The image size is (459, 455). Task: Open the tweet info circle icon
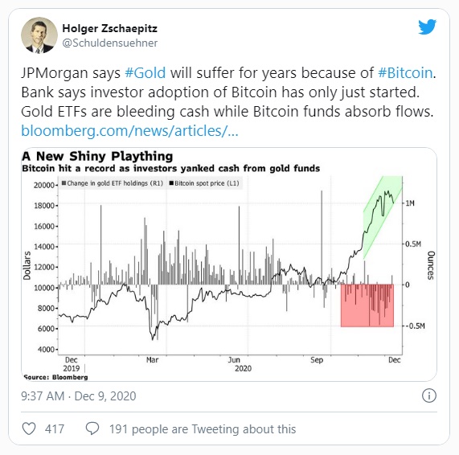[x=428, y=396]
